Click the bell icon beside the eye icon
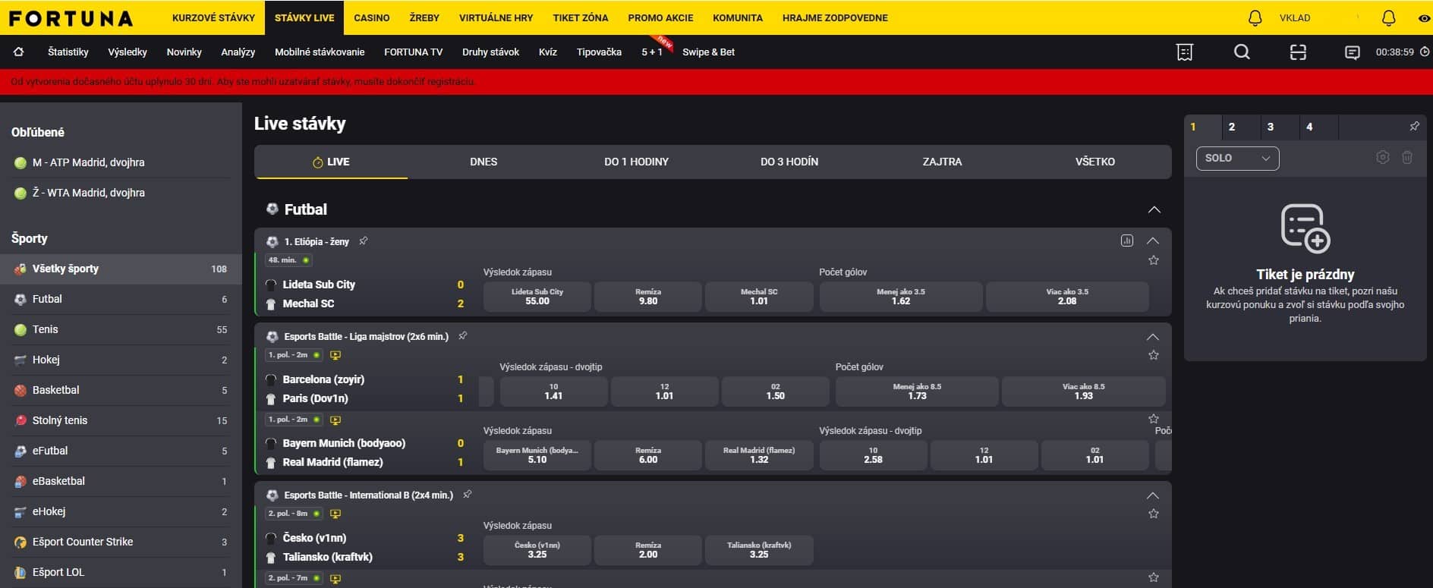The height and width of the screenshot is (588, 1433). (x=1389, y=17)
